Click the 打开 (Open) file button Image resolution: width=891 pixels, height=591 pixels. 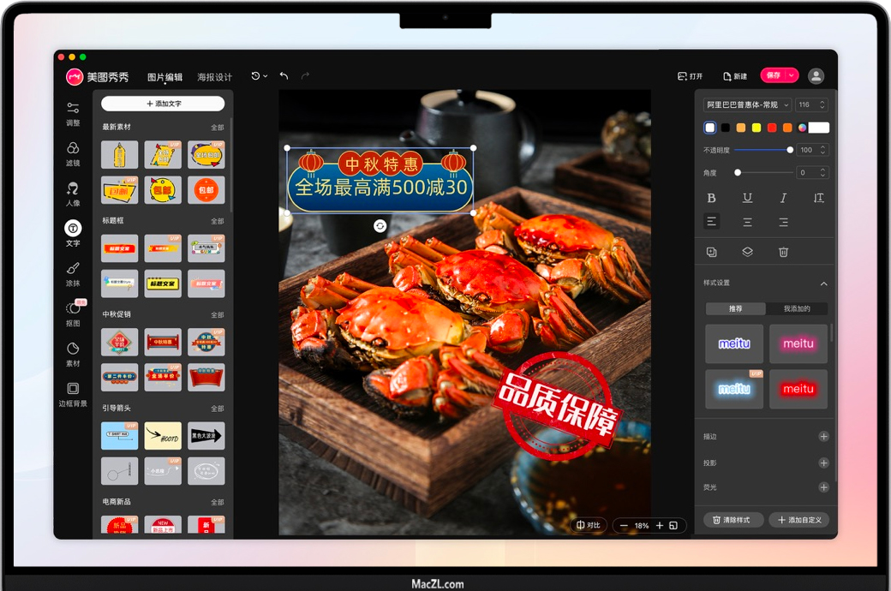(690, 76)
